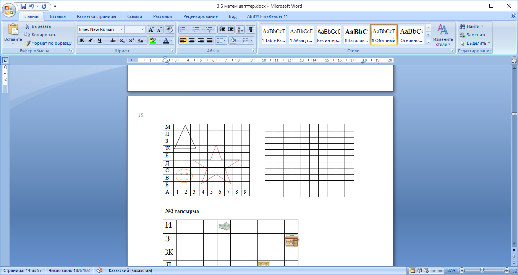Click the zoom in plus button
The image size is (518, 275).
click(x=507, y=270)
